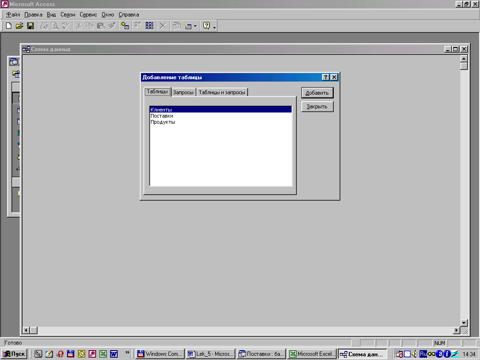
Task: Switch to Поставки database taskbar button
Action: (x=262, y=354)
